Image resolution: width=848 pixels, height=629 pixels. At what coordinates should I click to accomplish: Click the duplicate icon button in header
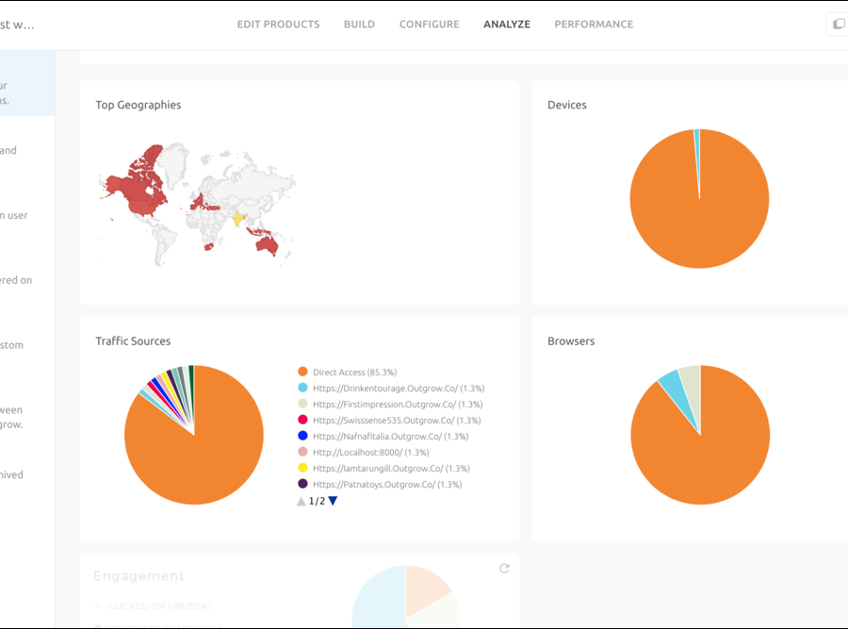[837, 25]
